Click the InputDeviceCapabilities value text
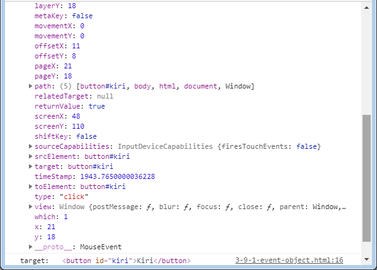Viewport: 377px width, 270px height. (165, 146)
